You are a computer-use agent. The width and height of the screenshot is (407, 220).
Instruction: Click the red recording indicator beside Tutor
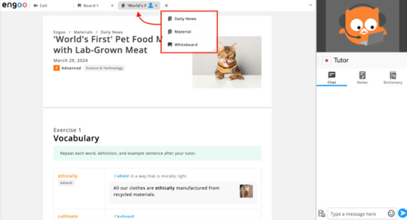[326, 61]
